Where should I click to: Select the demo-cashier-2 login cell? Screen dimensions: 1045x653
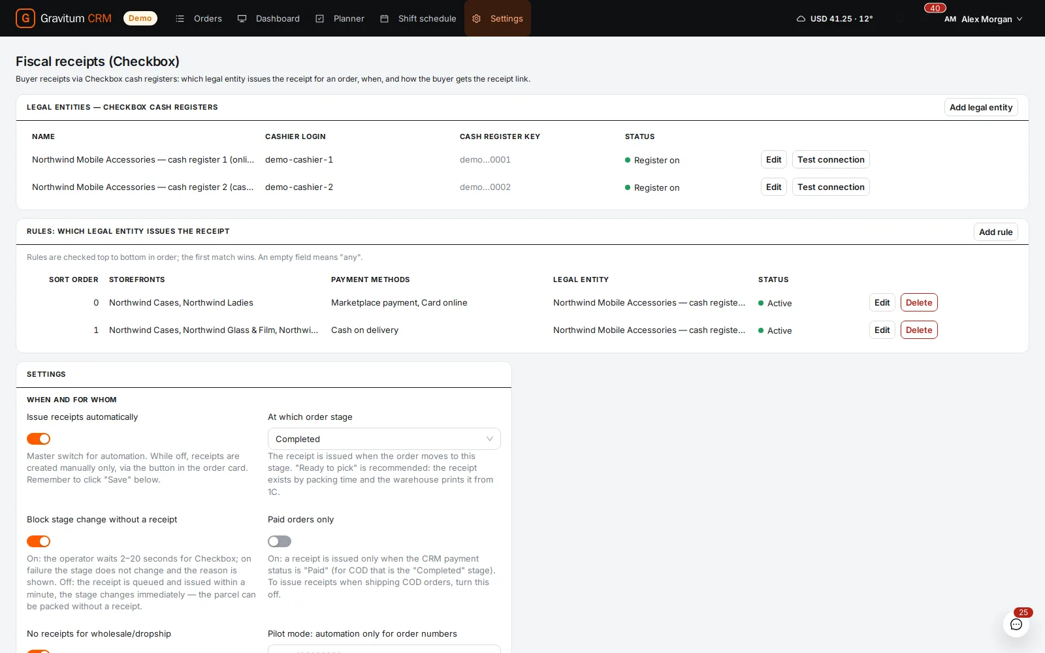[x=299, y=187]
